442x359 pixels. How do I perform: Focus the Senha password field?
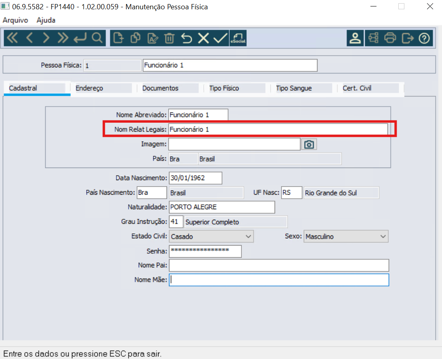coord(205,251)
